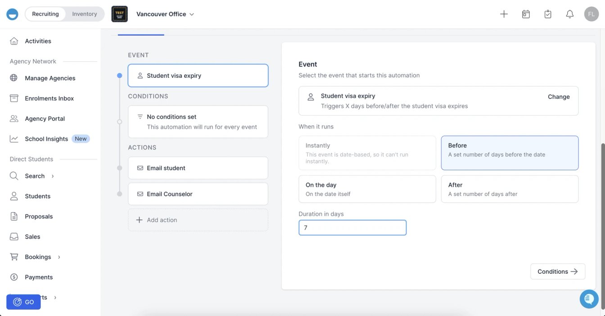Image resolution: width=605 pixels, height=316 pixels.
Task: Open Payments in the sidebar
Action: (39, 277)
